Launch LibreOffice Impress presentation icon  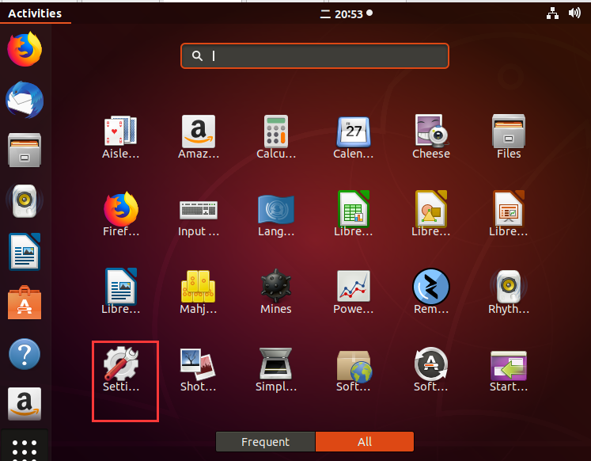coord(509,215)
